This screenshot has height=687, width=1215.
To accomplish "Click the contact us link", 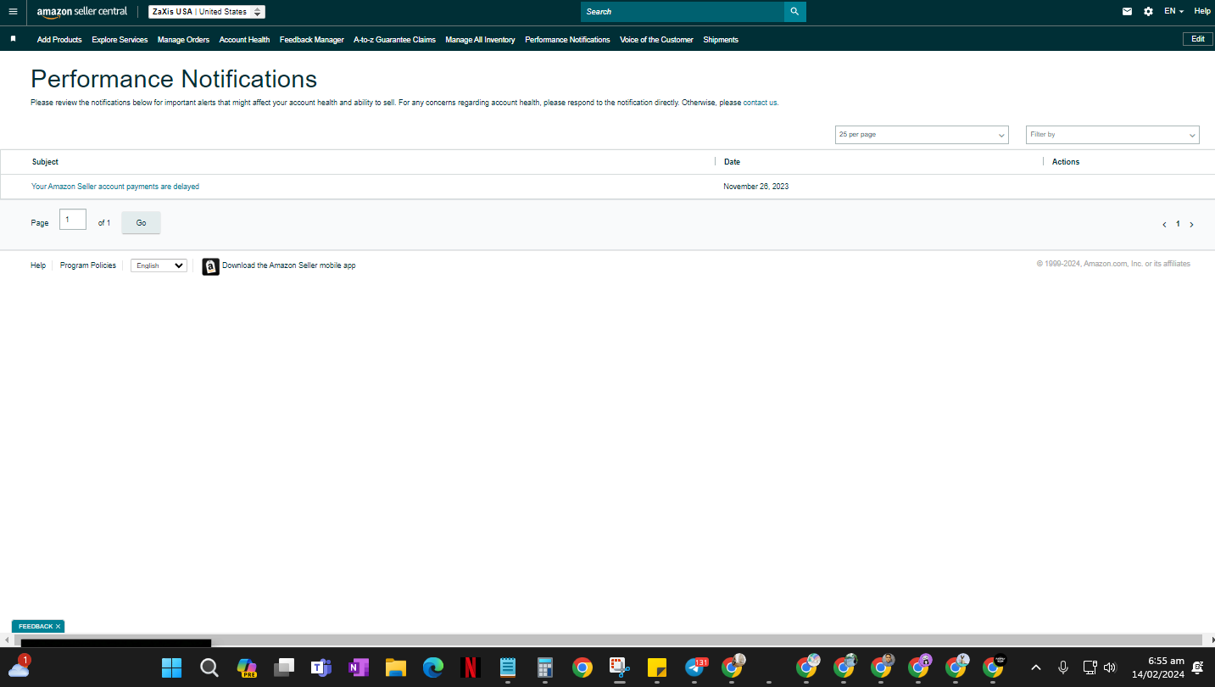I will [760, 103].
